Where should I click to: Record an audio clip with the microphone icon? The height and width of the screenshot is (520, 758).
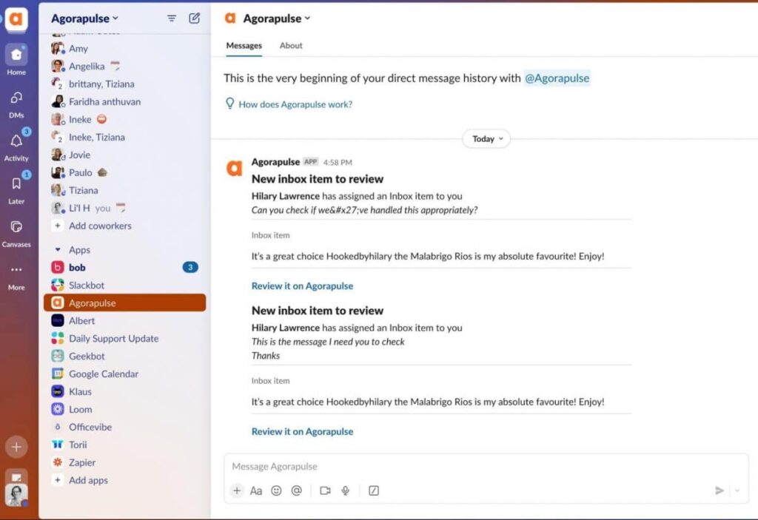pos(346,490)
